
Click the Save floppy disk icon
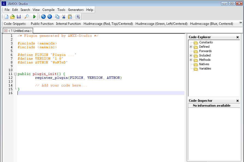point(19,17)
